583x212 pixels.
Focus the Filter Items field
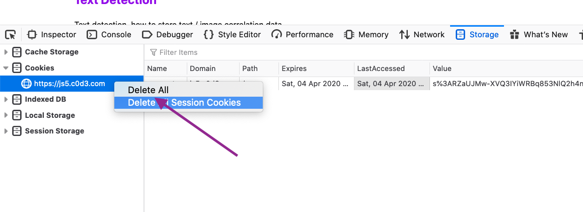coord(363,52)
